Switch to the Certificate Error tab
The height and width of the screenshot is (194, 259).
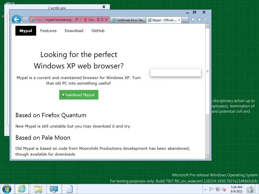tap(128, 20)
